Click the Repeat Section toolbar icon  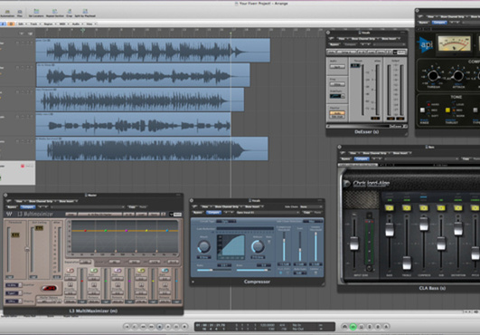pos(55,13)
